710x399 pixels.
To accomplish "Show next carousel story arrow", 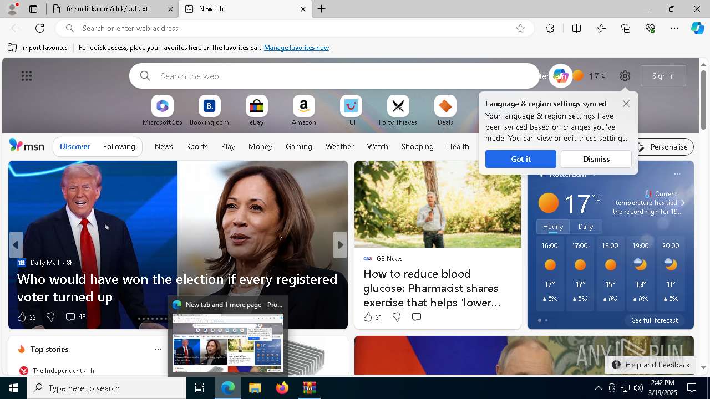I will point(340,245).
